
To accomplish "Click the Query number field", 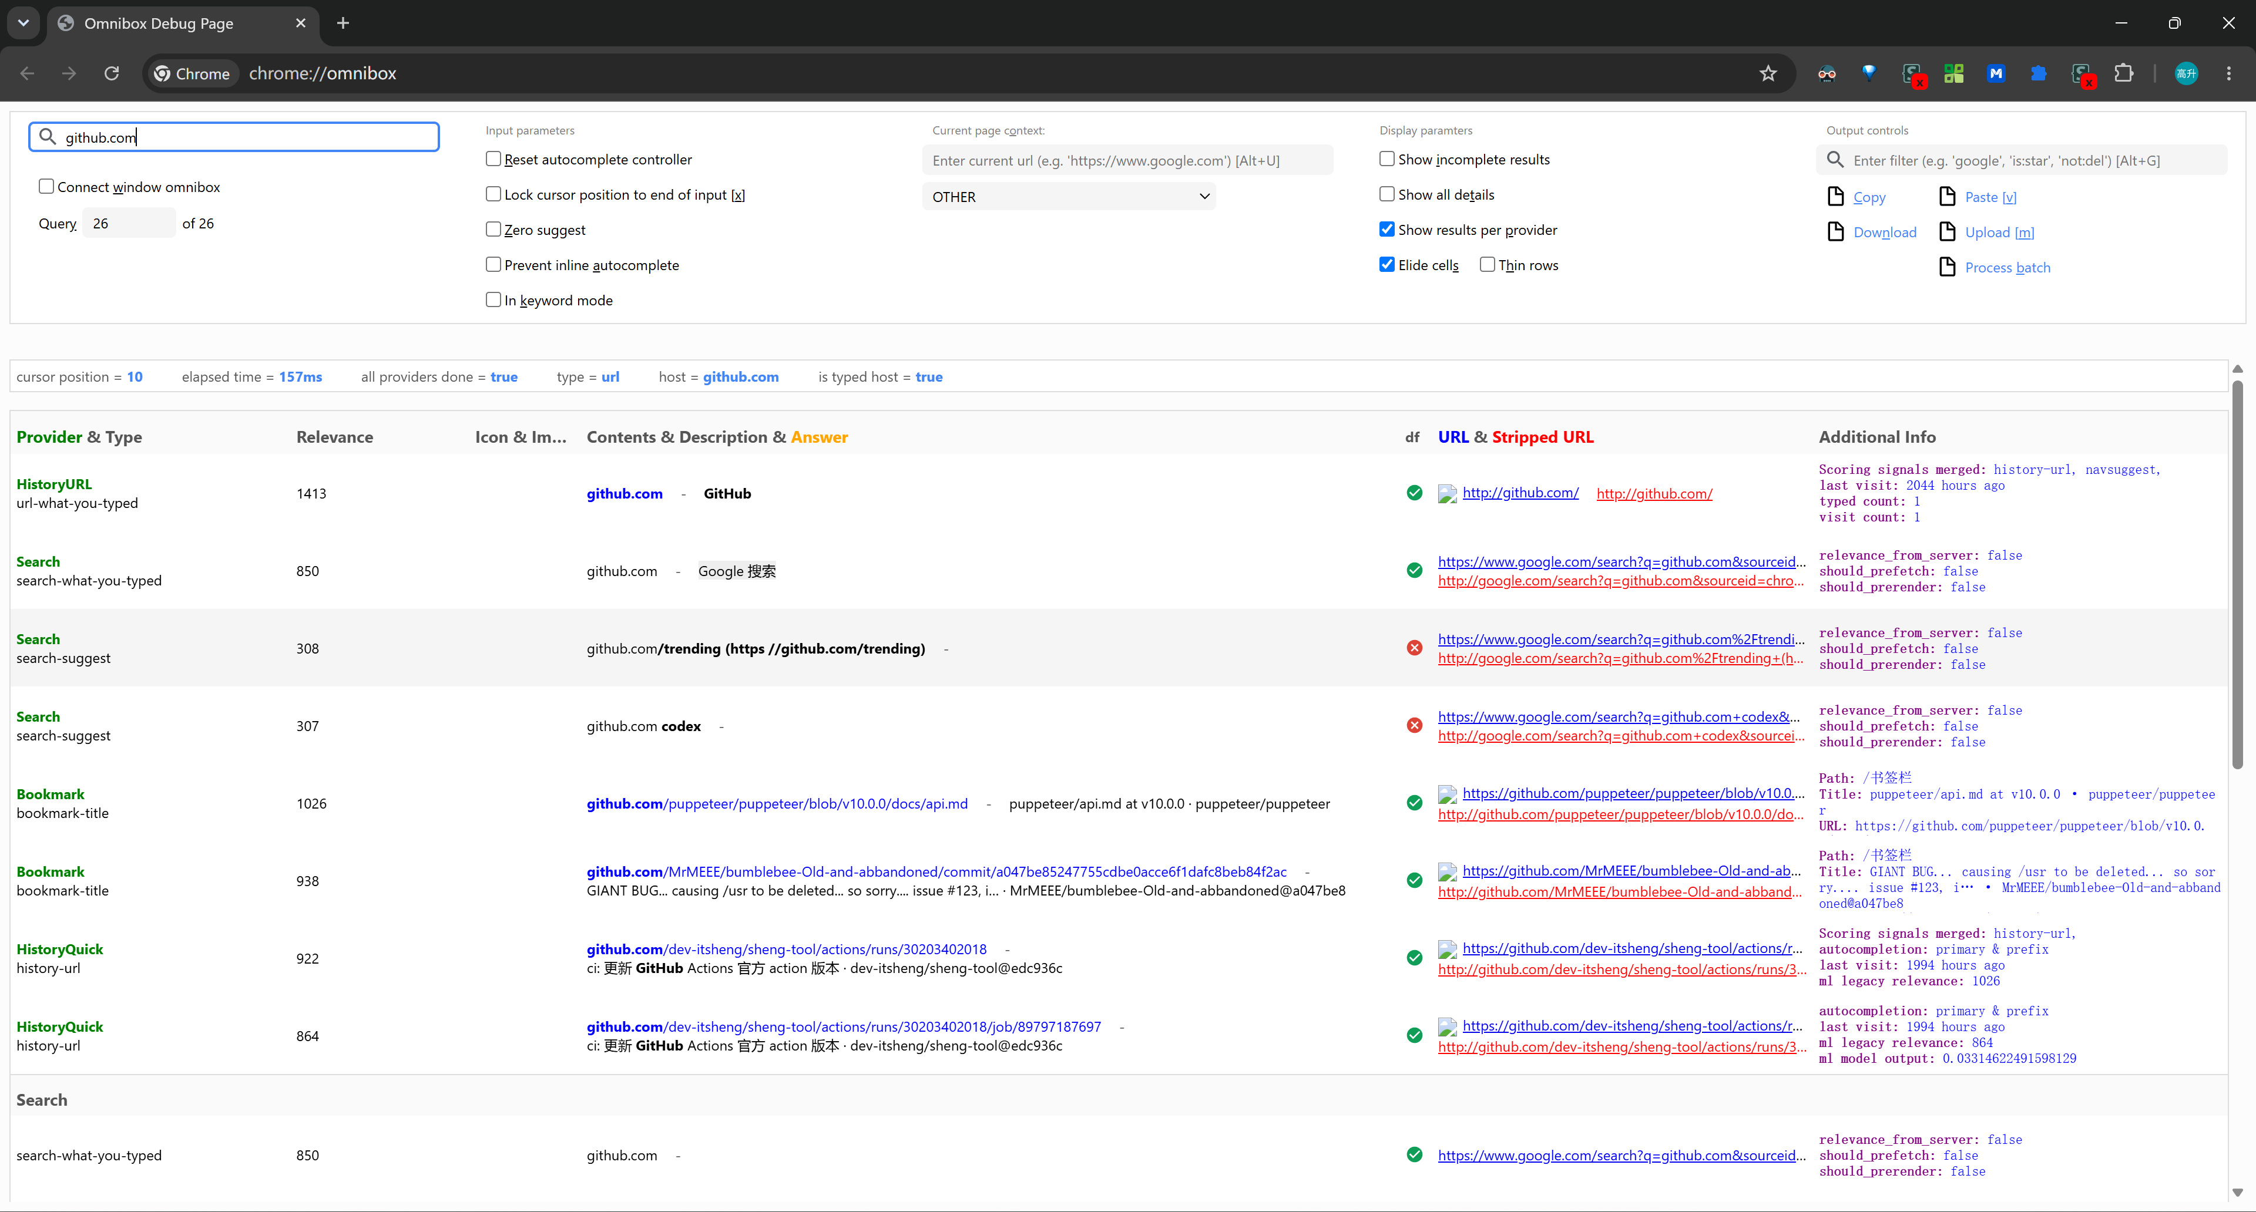I will click(129, 223).
